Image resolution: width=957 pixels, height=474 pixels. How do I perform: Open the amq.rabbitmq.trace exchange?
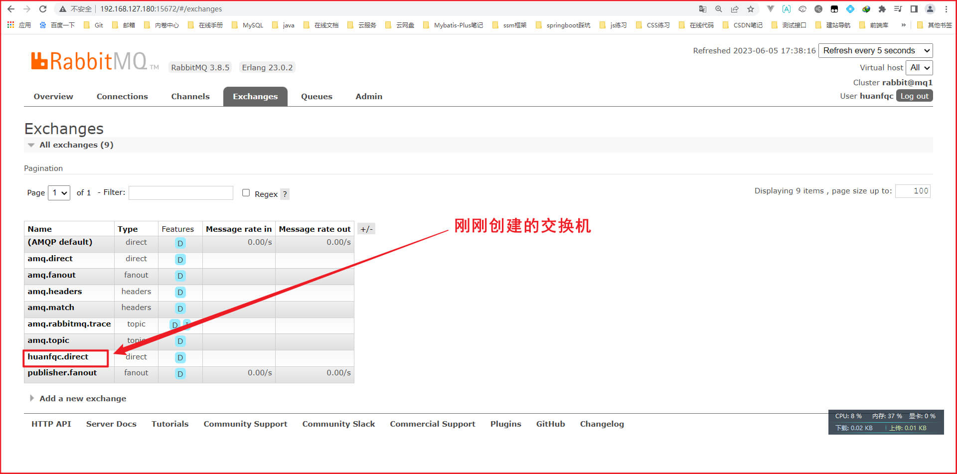coord(69,324)
